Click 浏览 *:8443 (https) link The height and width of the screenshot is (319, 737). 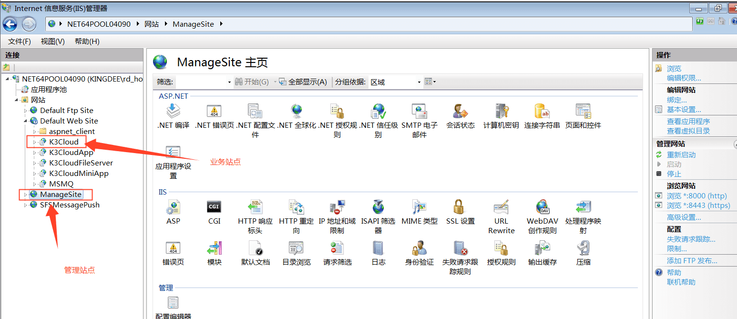click(x=698, y=206)
